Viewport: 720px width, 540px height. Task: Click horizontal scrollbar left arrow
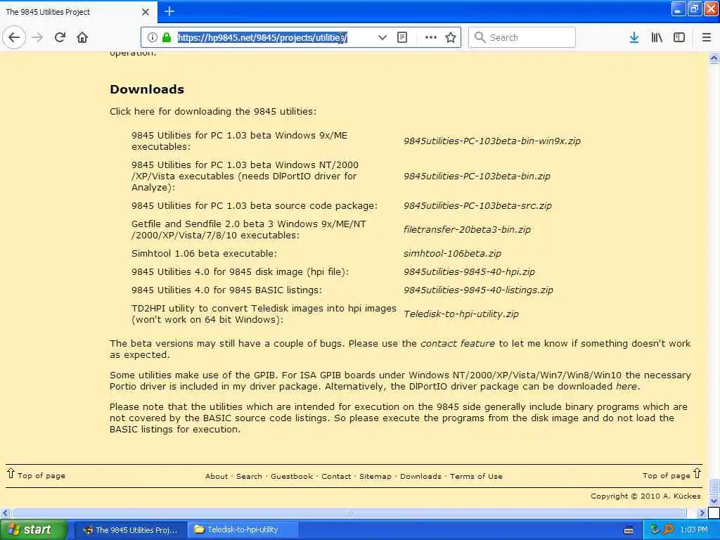[x=5, y=513]
